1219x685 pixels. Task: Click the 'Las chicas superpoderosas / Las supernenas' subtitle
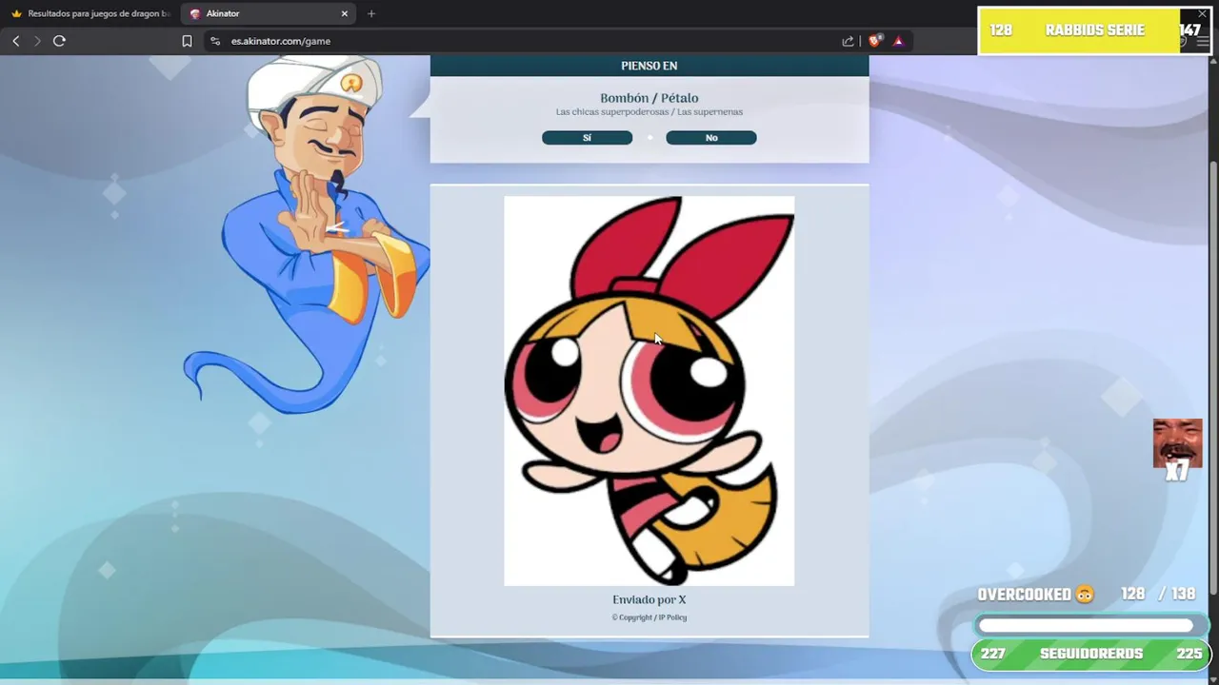pyautogui.click(x=649, y=112)
